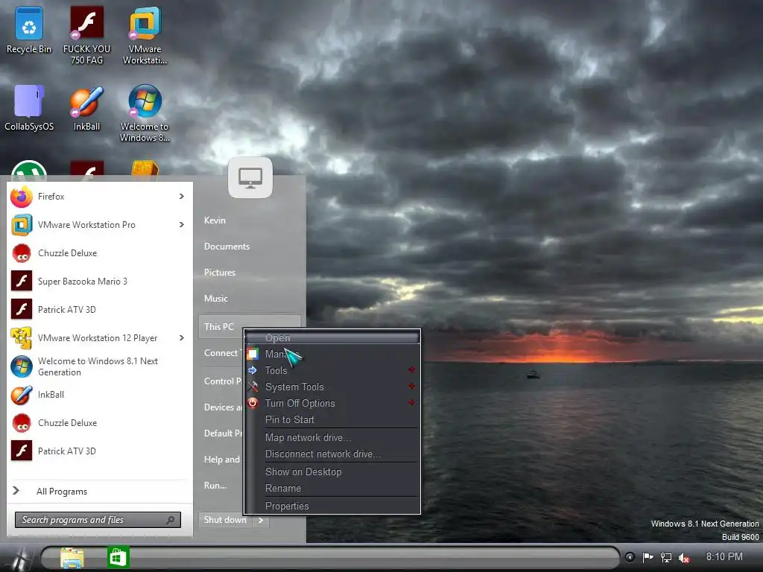Screen dimensions: 763x572
Task: Click the Shut down button
Action: tap(225, 520)
